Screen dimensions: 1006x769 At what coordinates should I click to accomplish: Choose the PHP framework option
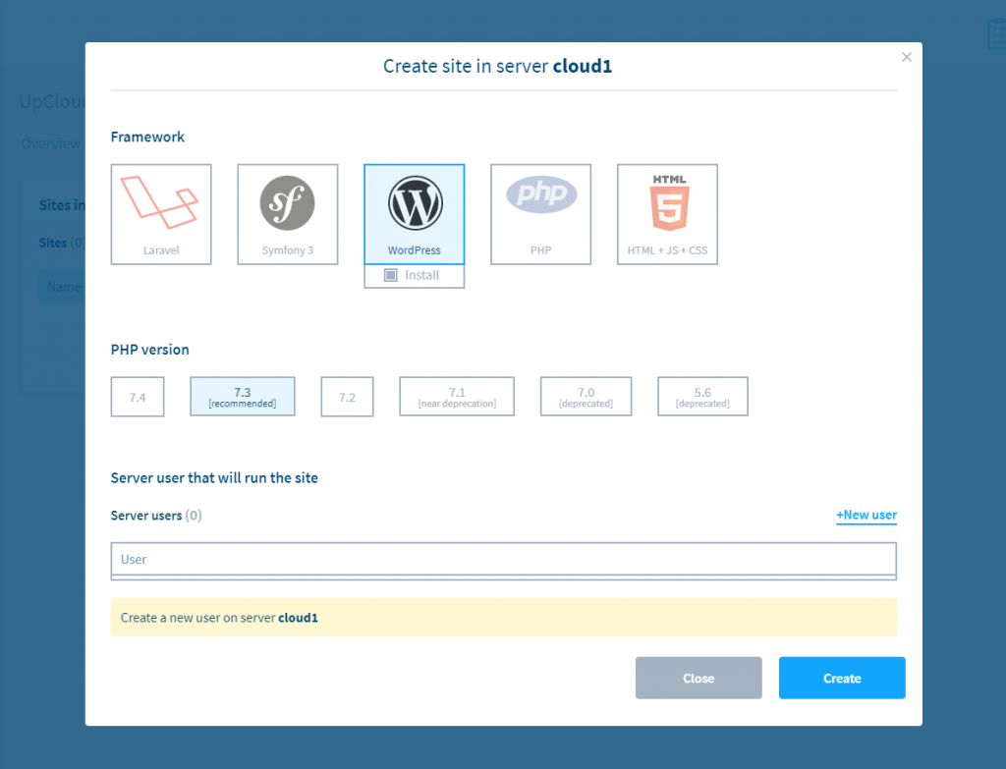540,214
